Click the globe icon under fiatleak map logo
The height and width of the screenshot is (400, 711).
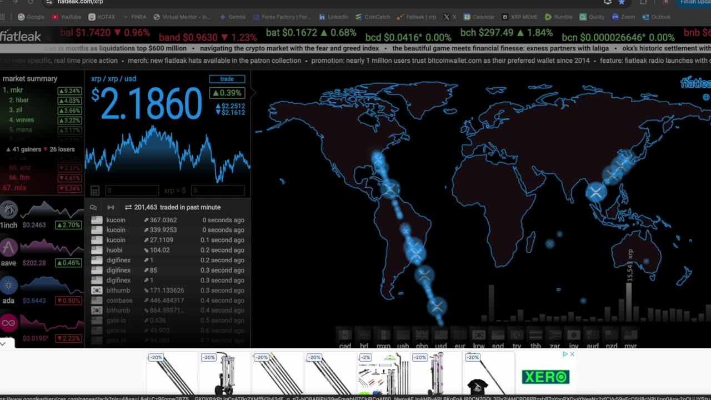706,97
